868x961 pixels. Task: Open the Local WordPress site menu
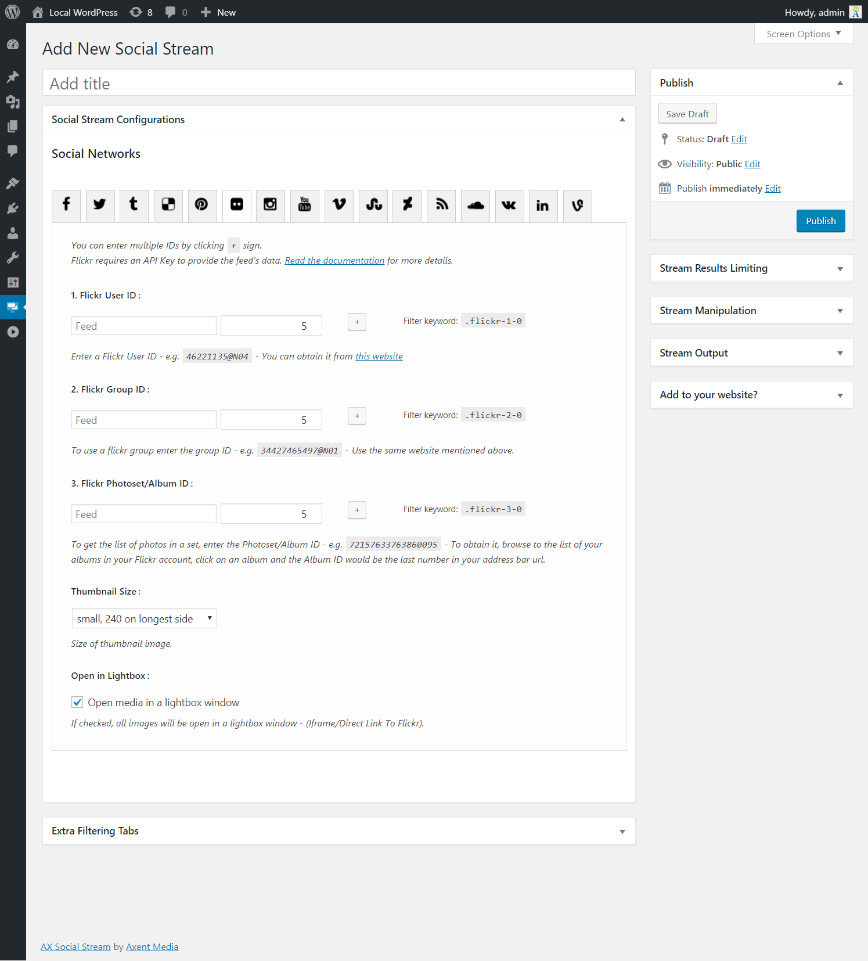click(x=75, y=12)
